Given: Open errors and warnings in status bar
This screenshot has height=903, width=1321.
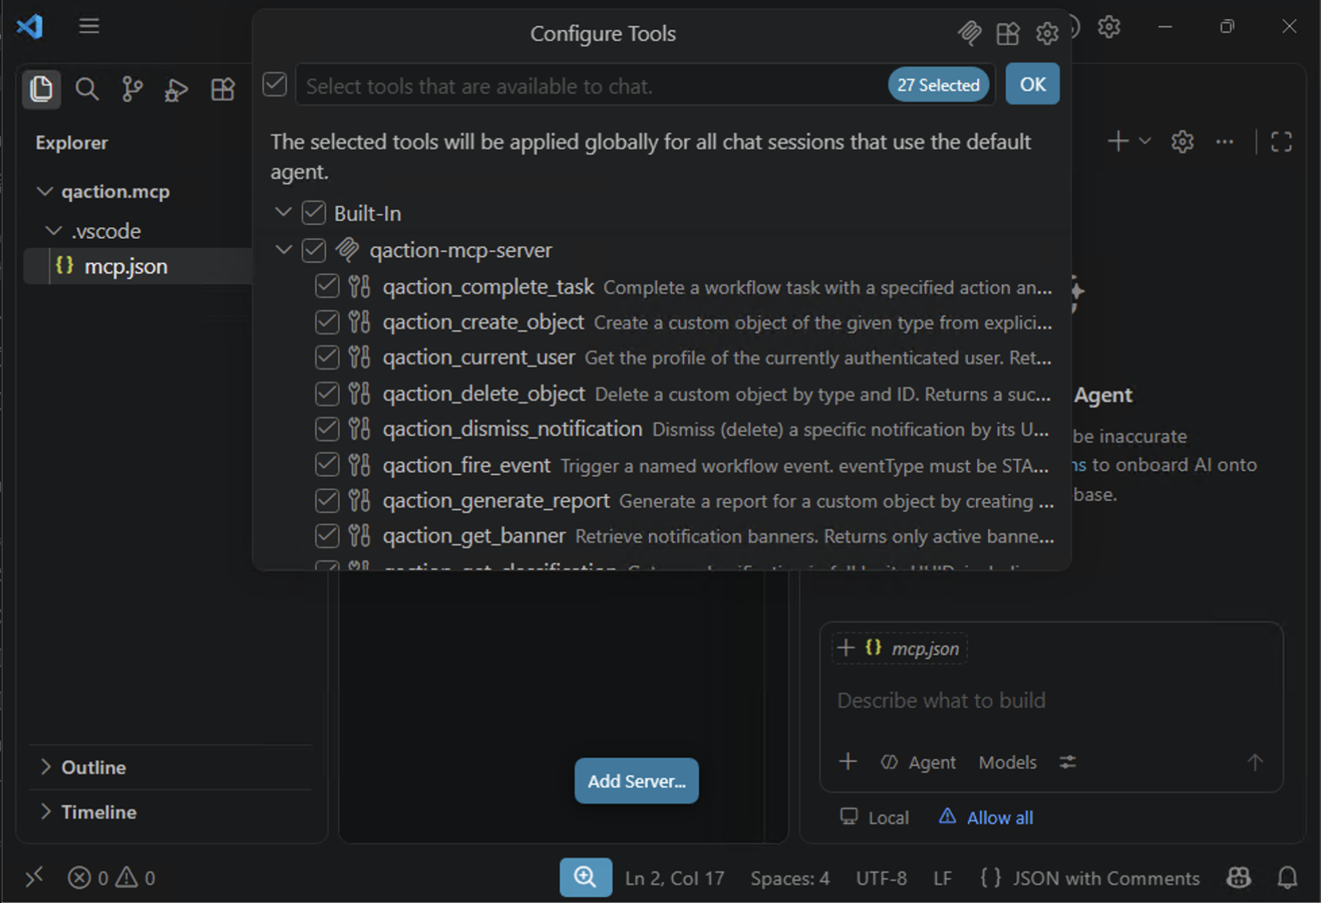Looking at the screenshot, I should [x=111, y=877].
